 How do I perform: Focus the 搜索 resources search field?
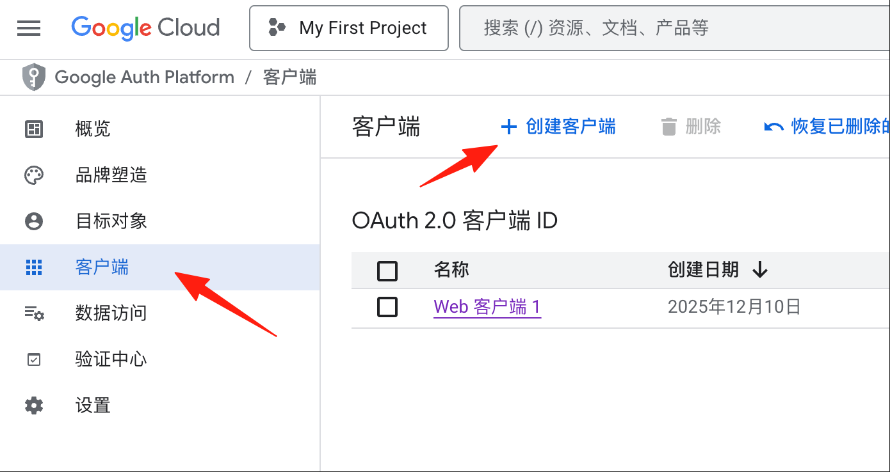pyautogui.click(x=675, y=28)
